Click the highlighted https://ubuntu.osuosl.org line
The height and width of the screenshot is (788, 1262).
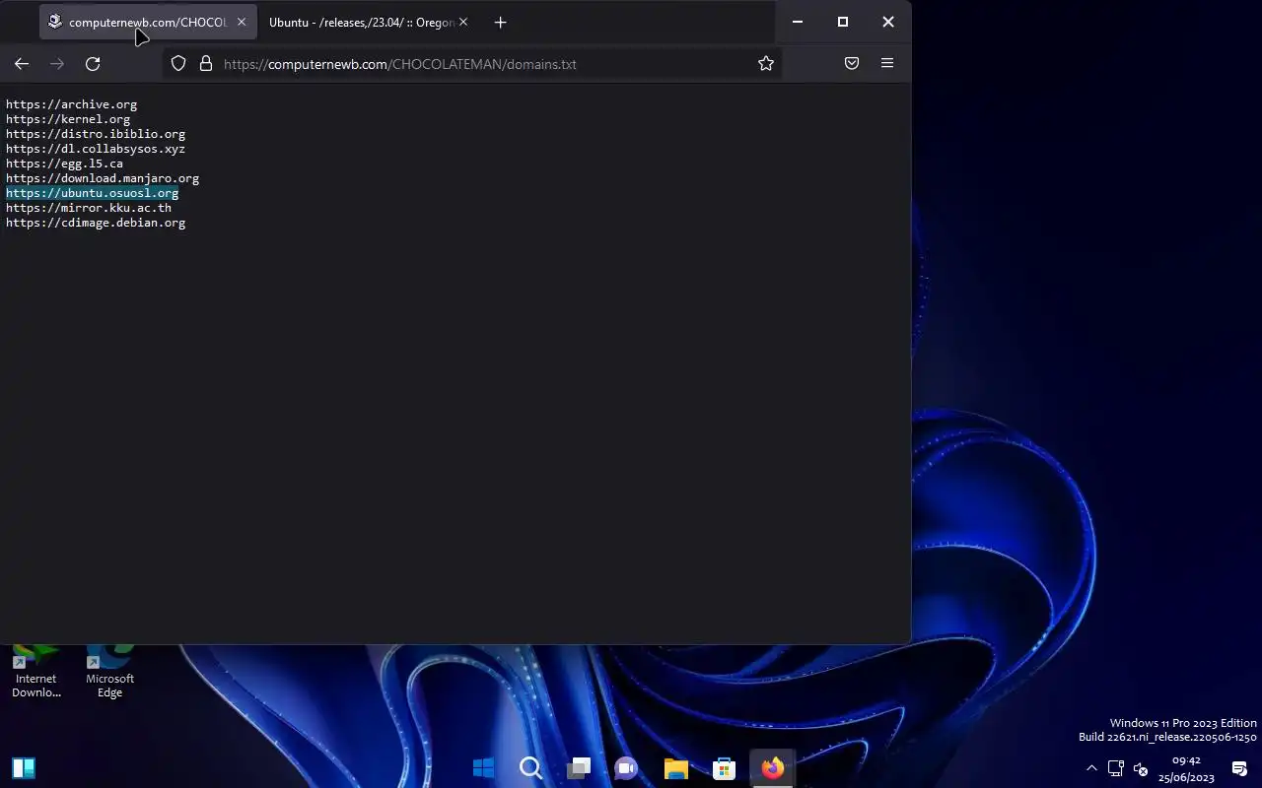click(x=92, y=193)
